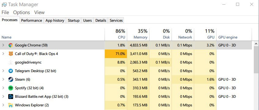Expand the Google Chrome (59) process group
This screenshot has height=110, width=259.
[x=3, y=45]
